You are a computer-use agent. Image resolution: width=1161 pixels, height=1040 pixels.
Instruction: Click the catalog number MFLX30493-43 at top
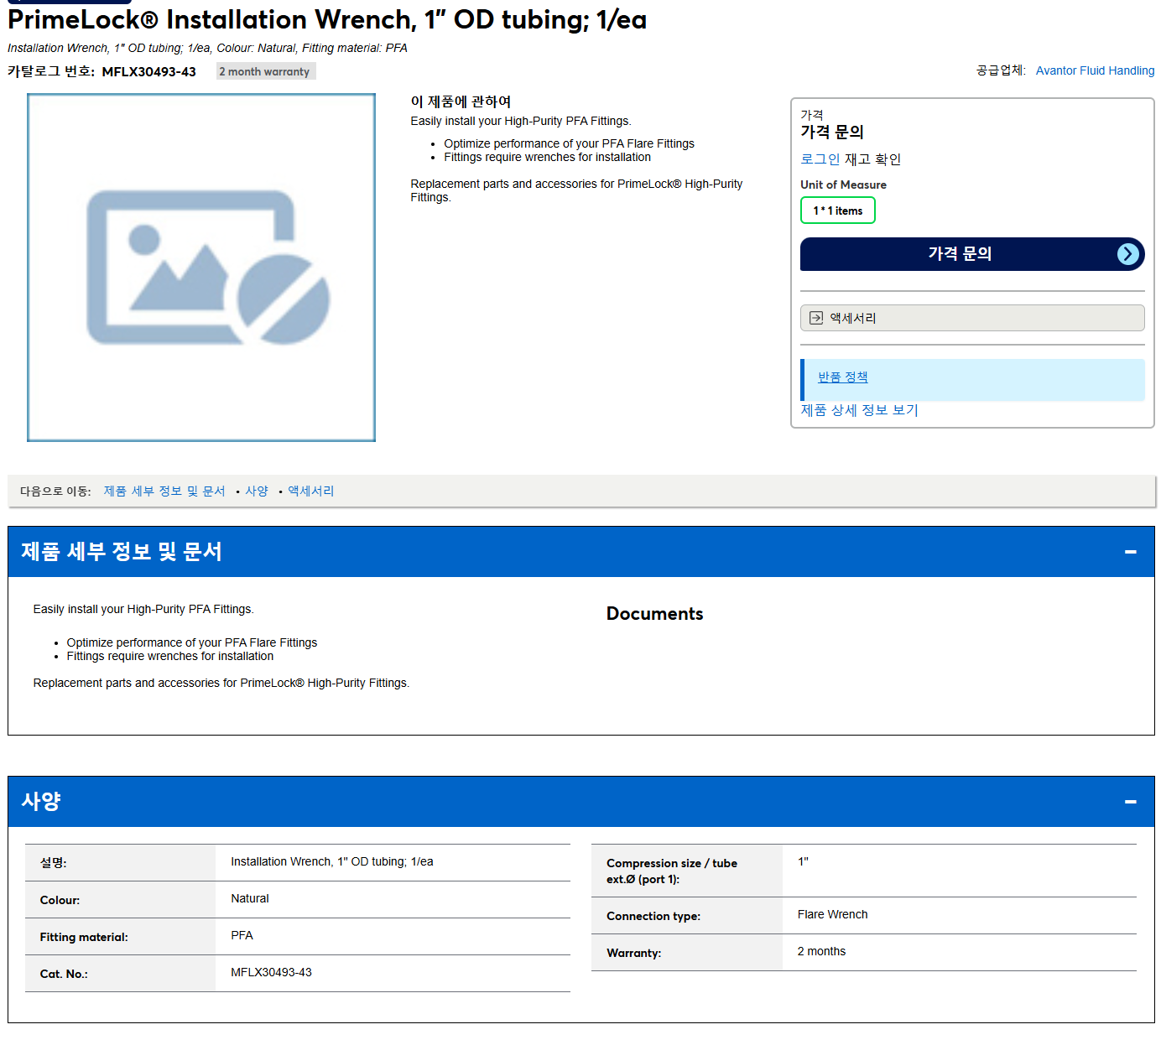coord(148,72)
